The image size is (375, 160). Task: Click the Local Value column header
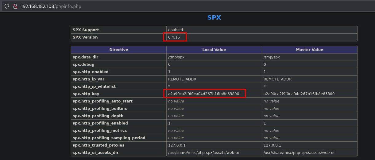(214, 50)
